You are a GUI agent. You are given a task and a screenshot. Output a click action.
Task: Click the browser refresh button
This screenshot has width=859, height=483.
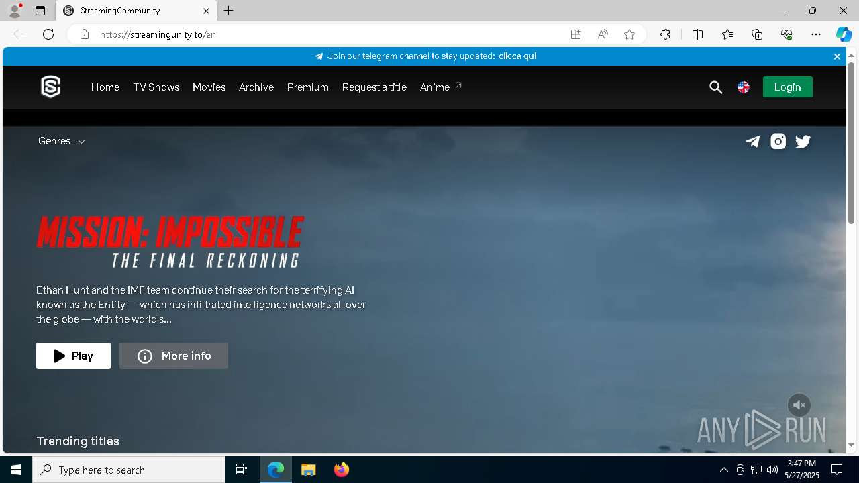[x=48, y=34]
